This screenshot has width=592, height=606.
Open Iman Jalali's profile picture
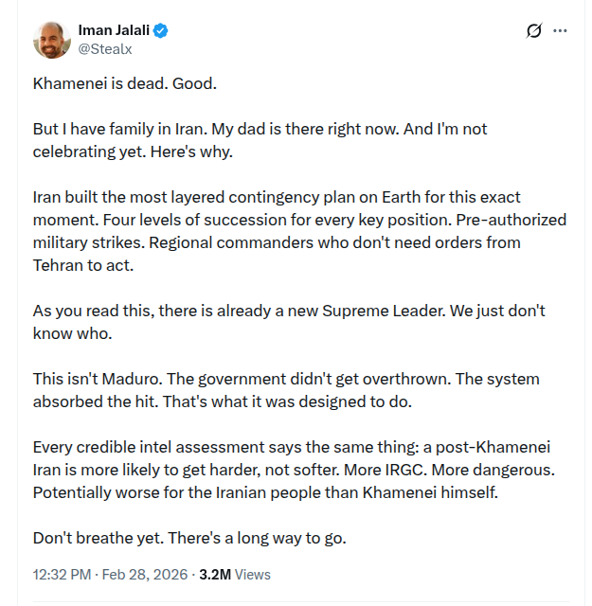pos(51,39)
